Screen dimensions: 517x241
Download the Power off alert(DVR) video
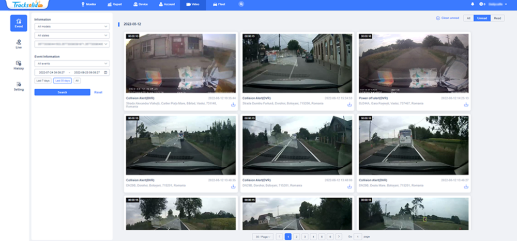pos(466,104)
